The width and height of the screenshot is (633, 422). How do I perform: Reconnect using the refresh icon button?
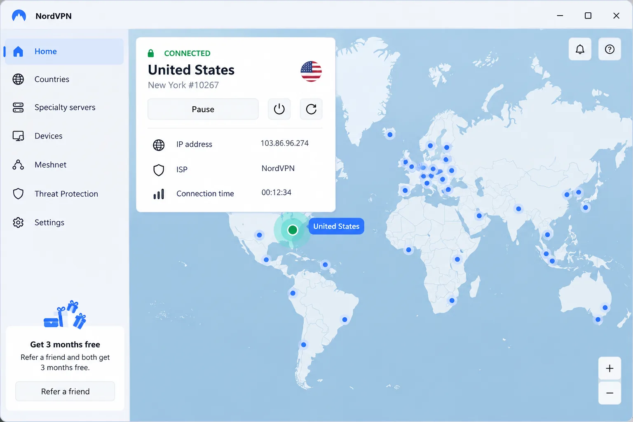311,109
